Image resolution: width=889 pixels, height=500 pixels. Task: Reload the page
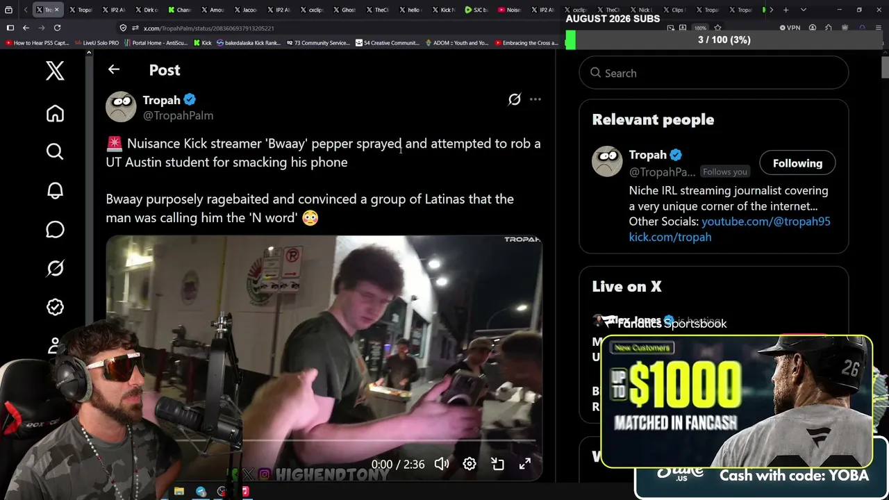[x=57, y=28]
